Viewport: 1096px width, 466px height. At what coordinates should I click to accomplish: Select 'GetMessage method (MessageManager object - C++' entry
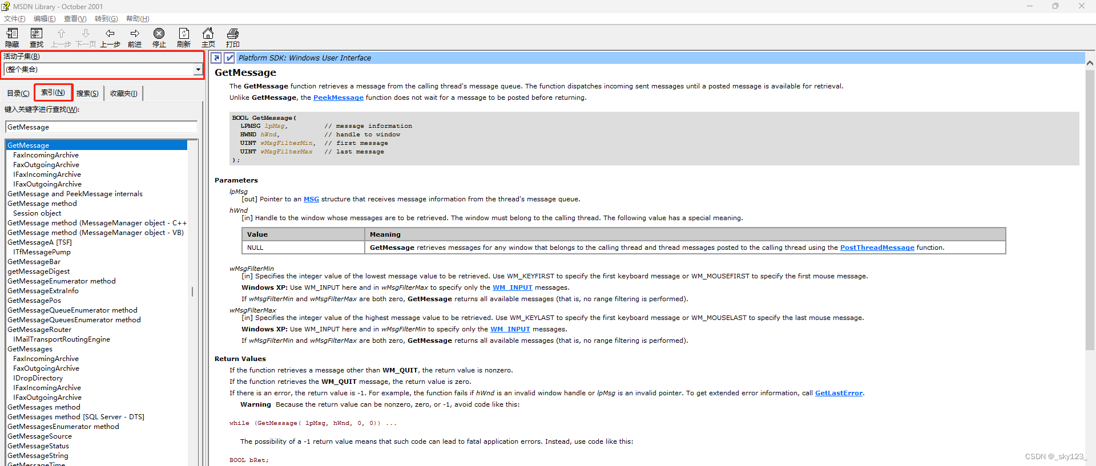tap(97, 223)
